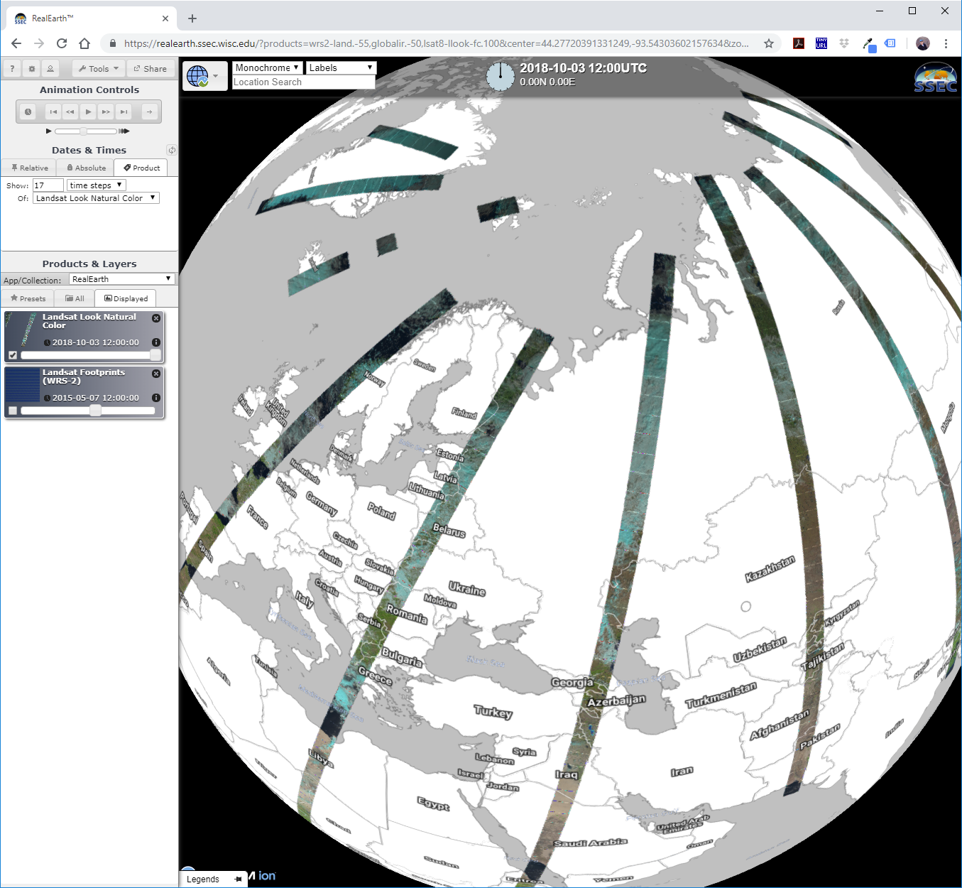Adjust the animation speed slider

click(x=86, y=131)
